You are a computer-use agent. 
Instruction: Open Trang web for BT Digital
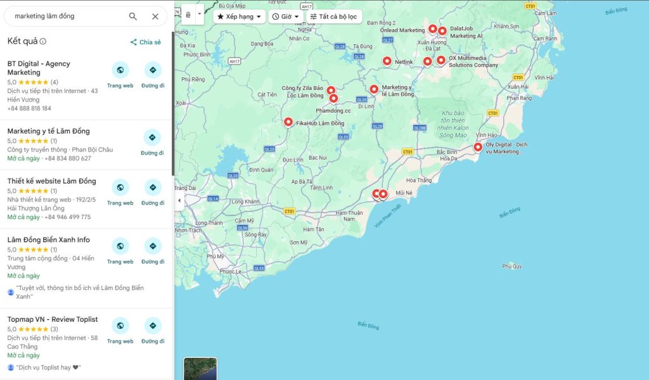click(120, 75)
